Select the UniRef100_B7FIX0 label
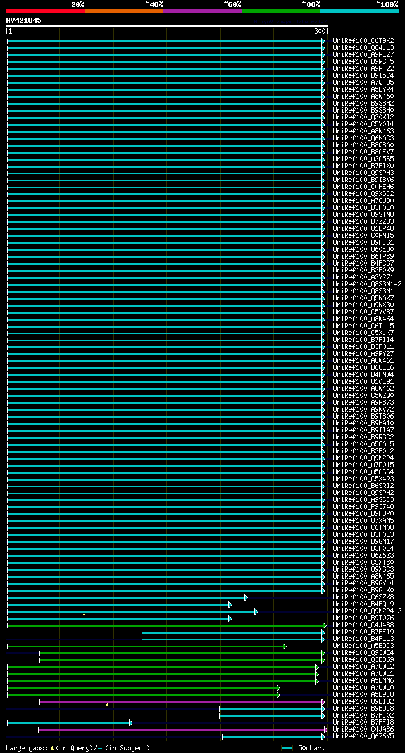Image resolution: width=405 pixels, height=753 pixels. click(x=363, y=166)
